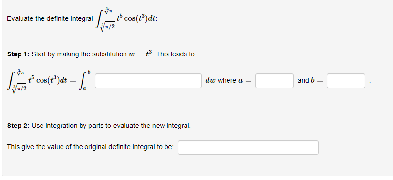Click the 'Evaluate the definite integral' text
This screenshot has width=393, height=180.
(50, 18)
